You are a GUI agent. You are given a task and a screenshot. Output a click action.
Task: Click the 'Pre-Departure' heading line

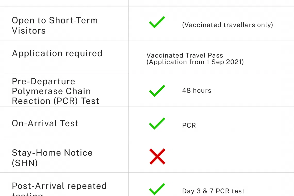click(44, 81)
